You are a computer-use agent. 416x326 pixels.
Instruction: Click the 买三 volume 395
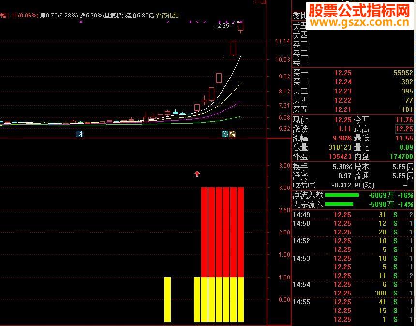(407, 91)
